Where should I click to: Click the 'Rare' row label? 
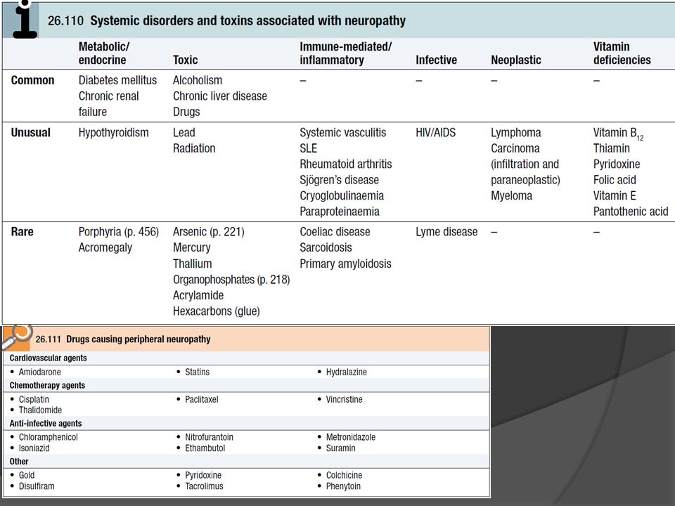[x=22, y=232]
